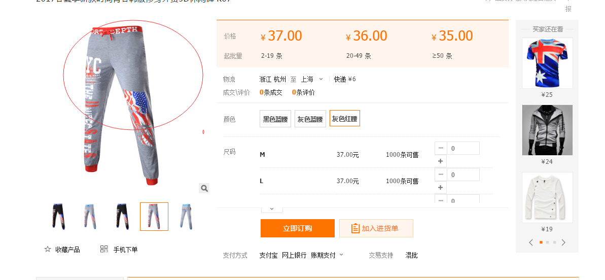The height and width of the screenshot is (280, 605).
Task: Select the 黑色蓝腰 color option
Action: [275, 119]
